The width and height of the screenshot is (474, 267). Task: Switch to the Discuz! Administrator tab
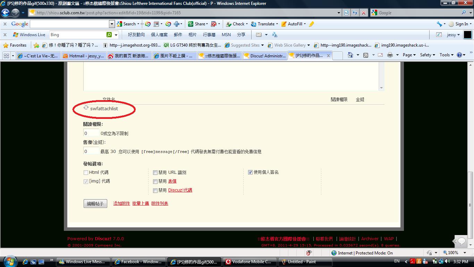click(x=265, y=56)
